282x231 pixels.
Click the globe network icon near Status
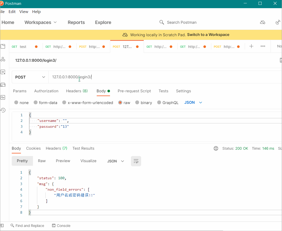click(x=216, y=148)
